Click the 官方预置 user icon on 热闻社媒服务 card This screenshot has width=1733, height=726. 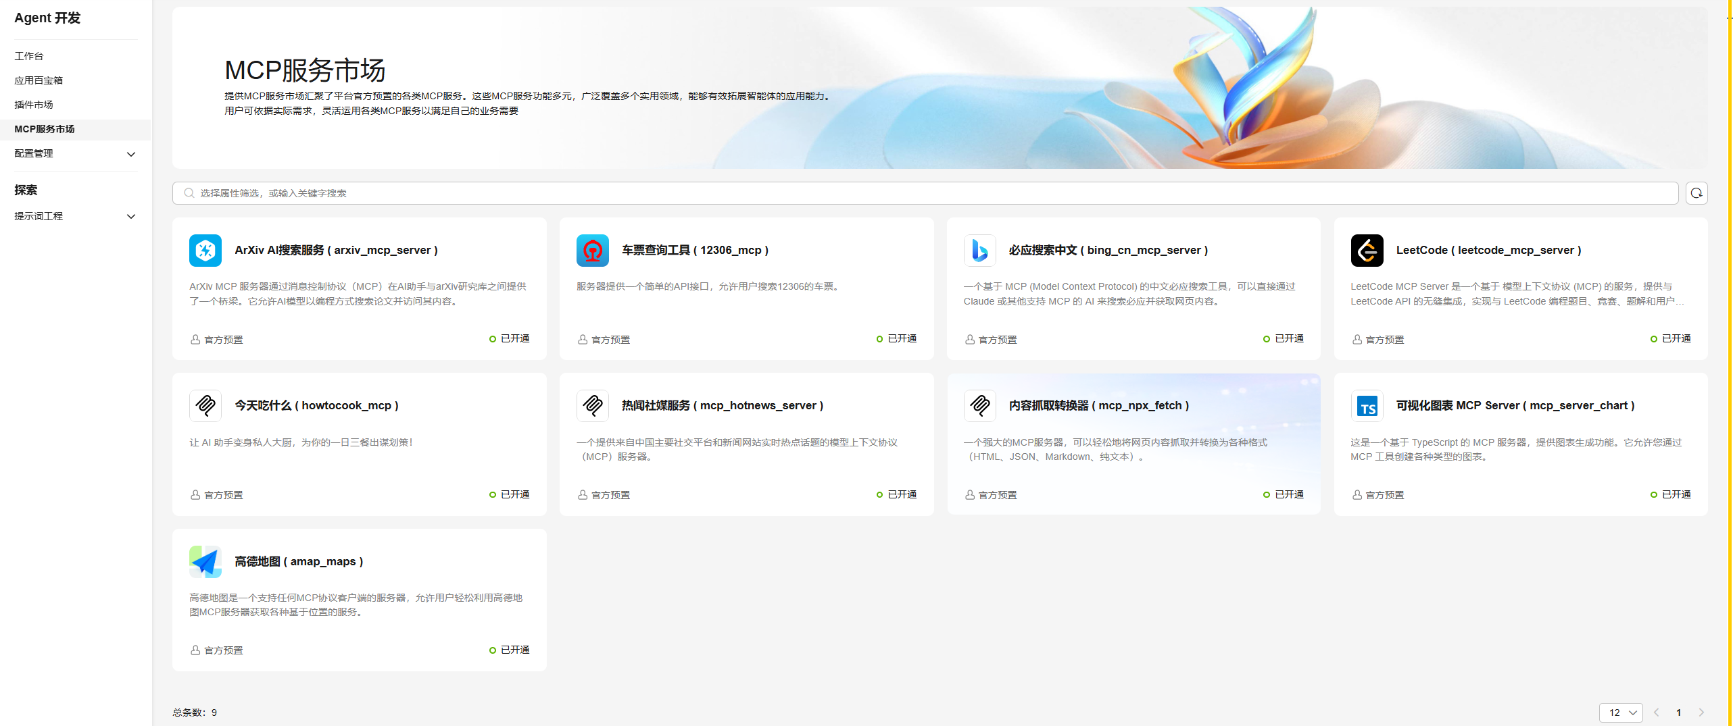[583, 495]
